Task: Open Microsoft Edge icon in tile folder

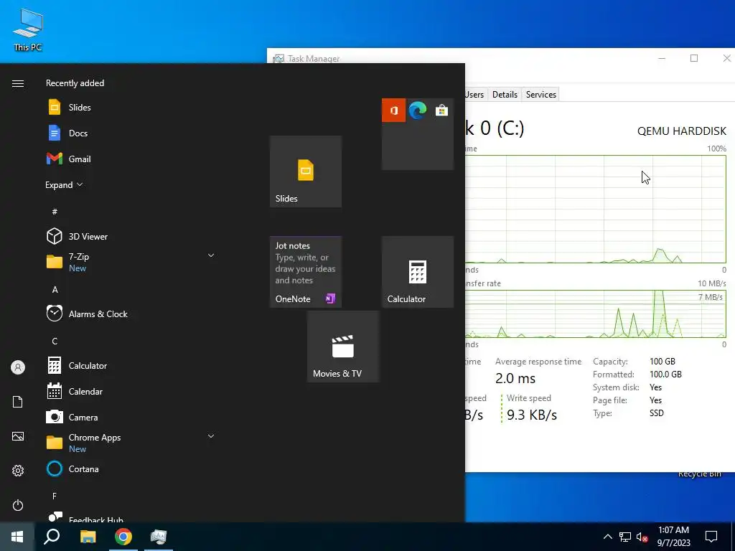Action: coord(417,110)
